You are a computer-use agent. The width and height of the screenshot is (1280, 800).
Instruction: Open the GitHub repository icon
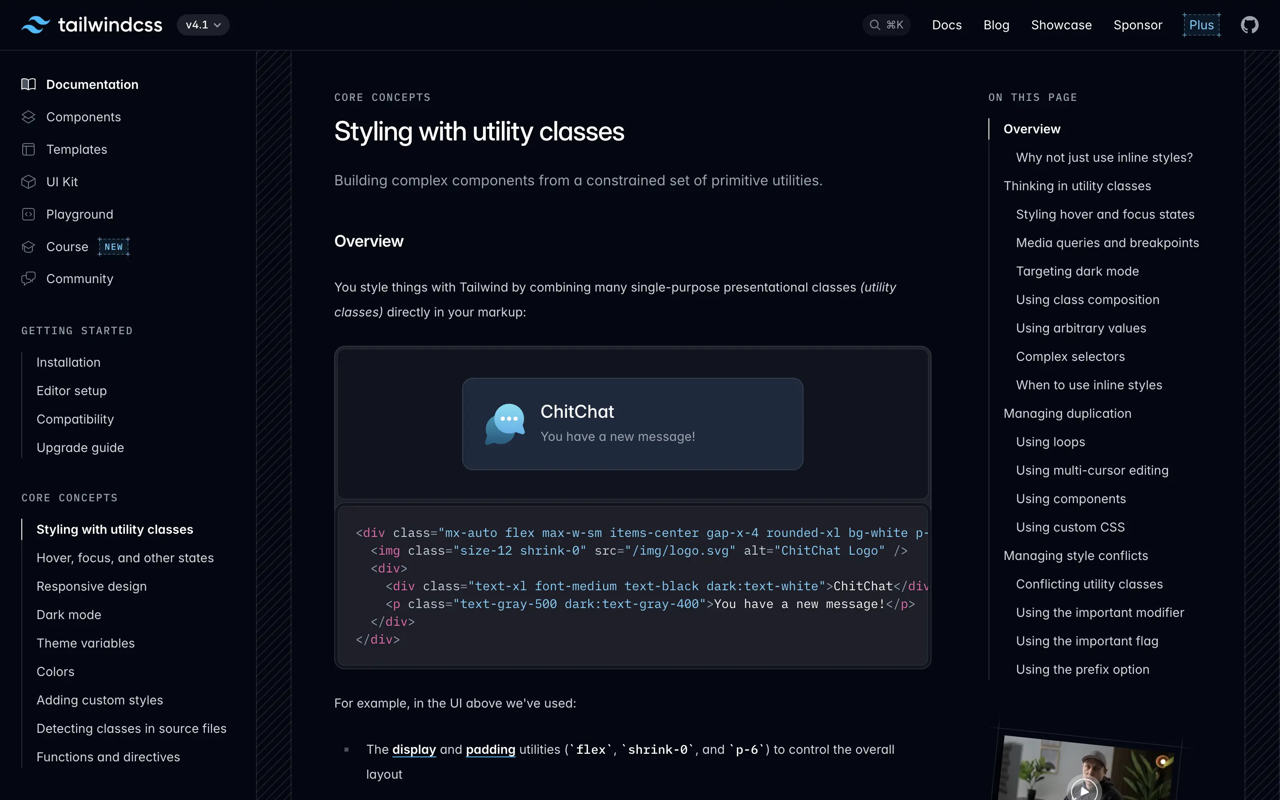point(1249,25)
